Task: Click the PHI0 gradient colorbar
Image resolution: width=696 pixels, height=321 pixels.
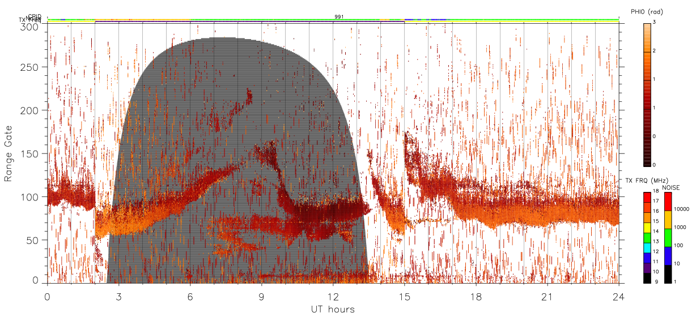Action: coord(647,94)
